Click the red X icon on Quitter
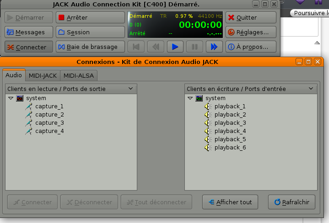This screenshot has width=329, height=223. [x=231, y=17]
